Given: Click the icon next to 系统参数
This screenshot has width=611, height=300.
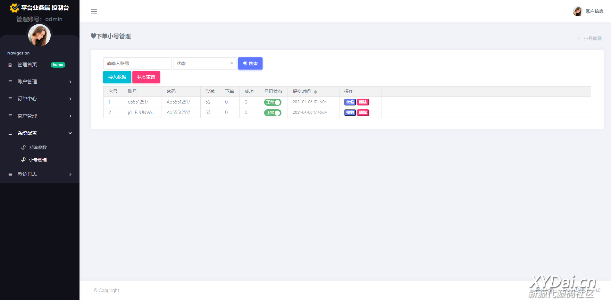Looking at the screenshot, I should click(23, 147).
